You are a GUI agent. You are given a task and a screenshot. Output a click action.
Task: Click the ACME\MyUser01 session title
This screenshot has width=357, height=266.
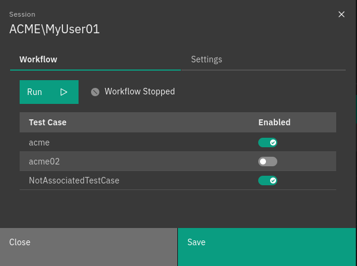click(x=54, y=29)
